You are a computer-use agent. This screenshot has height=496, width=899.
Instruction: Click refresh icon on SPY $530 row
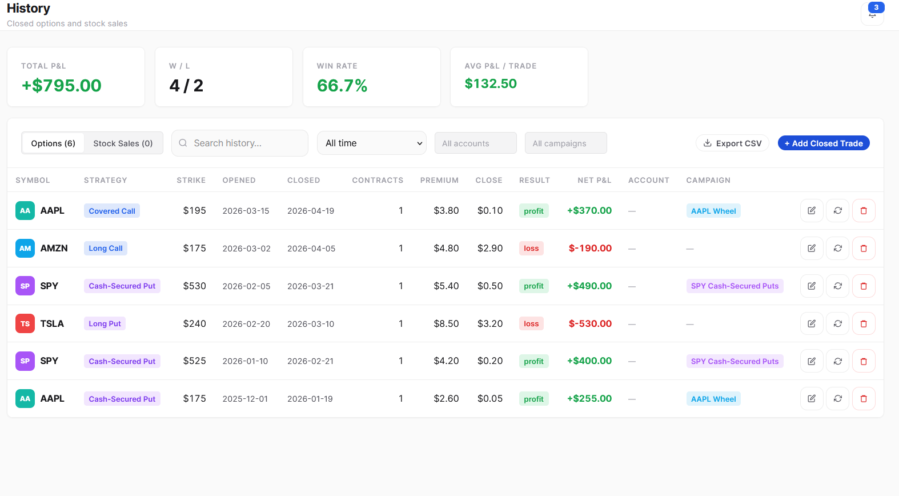coord(838,286)
